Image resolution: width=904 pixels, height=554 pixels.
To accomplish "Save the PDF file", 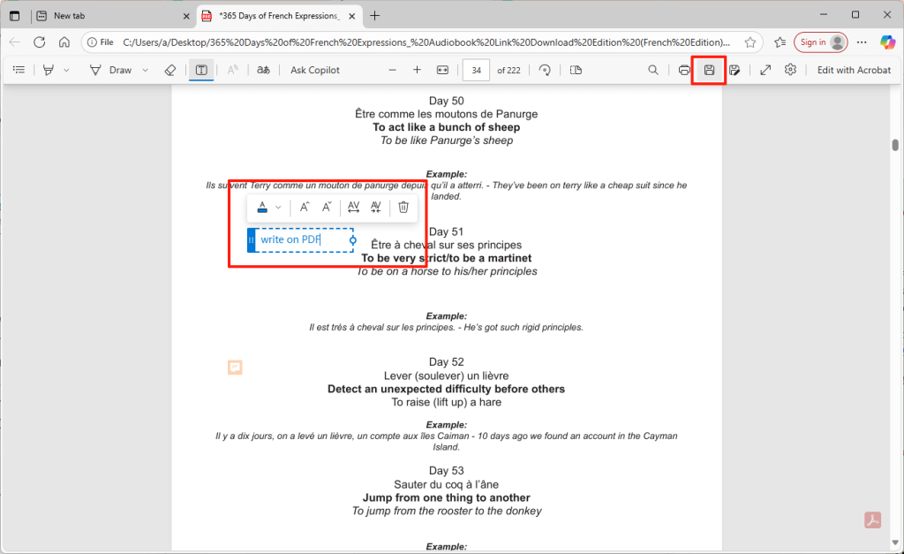I will coord(709,70).
